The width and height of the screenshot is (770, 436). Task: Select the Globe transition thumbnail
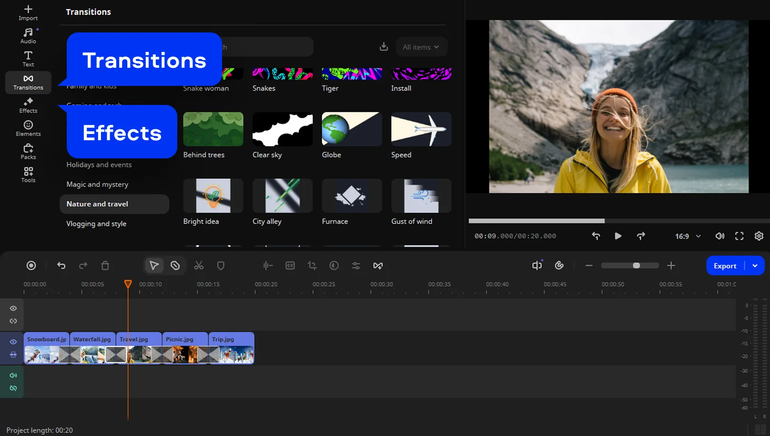tap(352, 129)
